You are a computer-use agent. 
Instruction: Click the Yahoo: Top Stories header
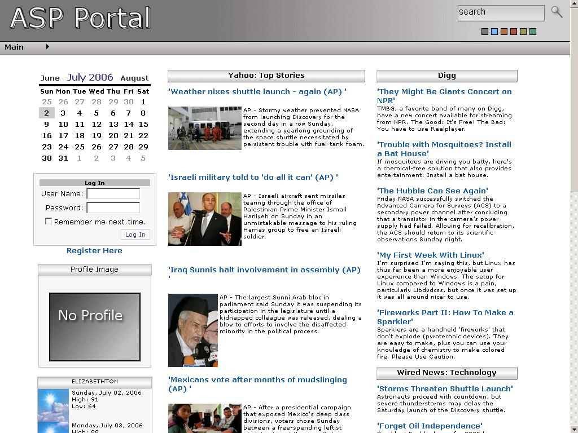tap(266, 76)
